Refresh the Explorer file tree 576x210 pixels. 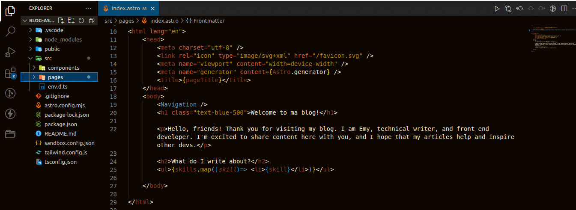81,21
